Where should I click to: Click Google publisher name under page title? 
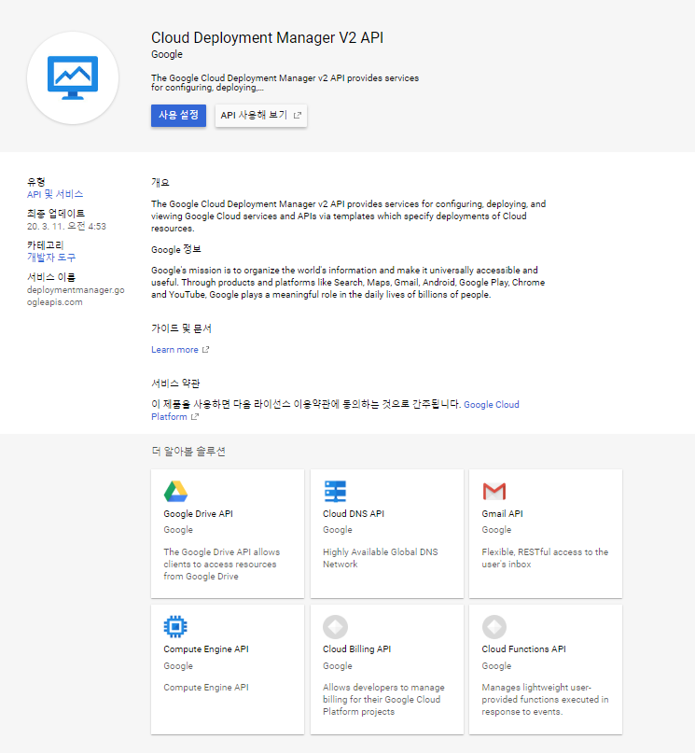(x=167, y=54)
